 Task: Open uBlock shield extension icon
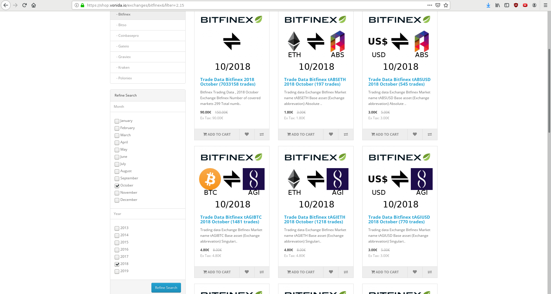pos(516,5)
